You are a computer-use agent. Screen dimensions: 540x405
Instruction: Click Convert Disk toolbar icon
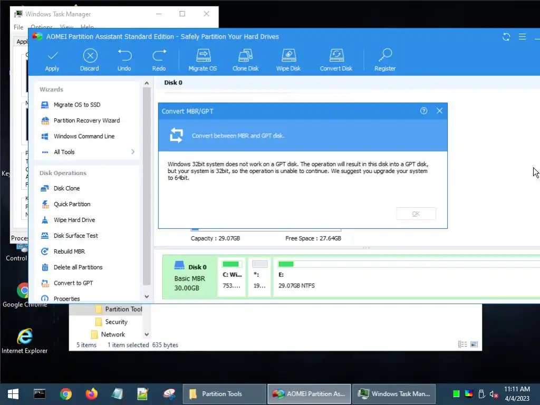336,60
